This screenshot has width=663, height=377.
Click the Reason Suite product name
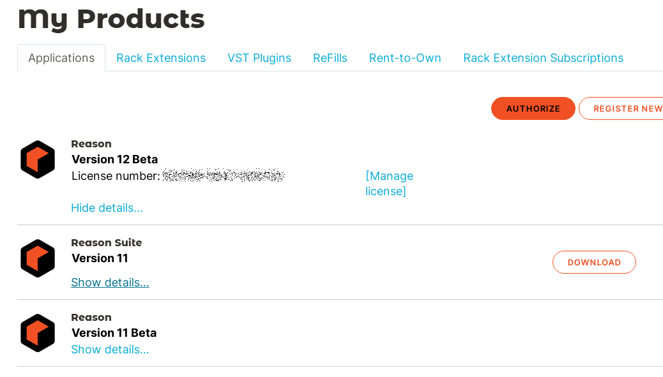point(107,243)
